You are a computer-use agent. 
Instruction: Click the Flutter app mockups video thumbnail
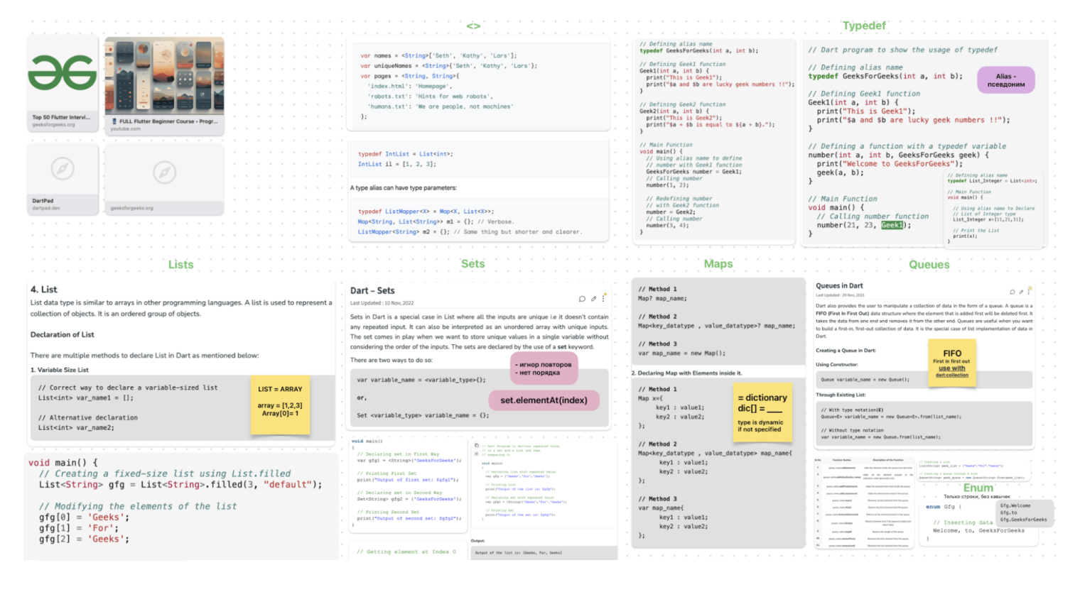[x=164, y=77]
